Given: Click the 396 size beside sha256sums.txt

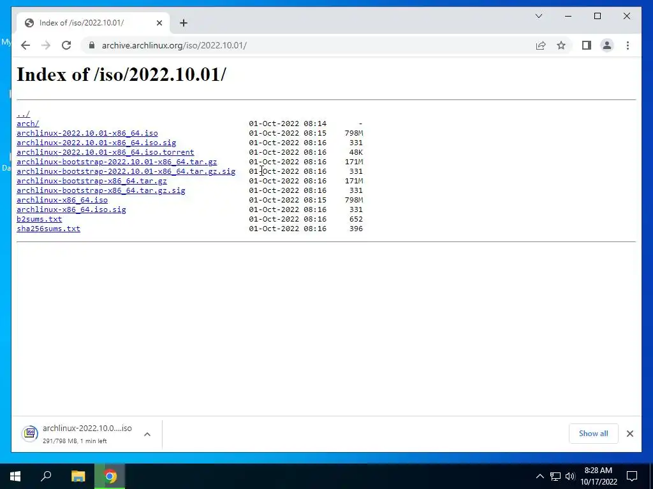Looking at the screenshot, I should (356, 229).
